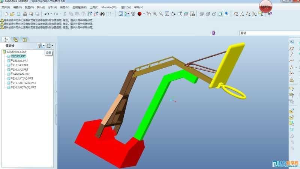Select ZHIJIA2.PRT in the model tree
300x169 pixels.
tap(21, 69)
